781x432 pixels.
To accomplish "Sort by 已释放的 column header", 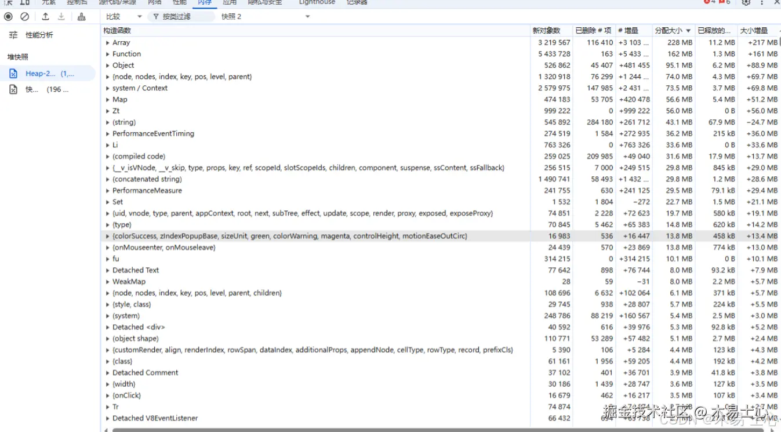I will coord(715,31).
